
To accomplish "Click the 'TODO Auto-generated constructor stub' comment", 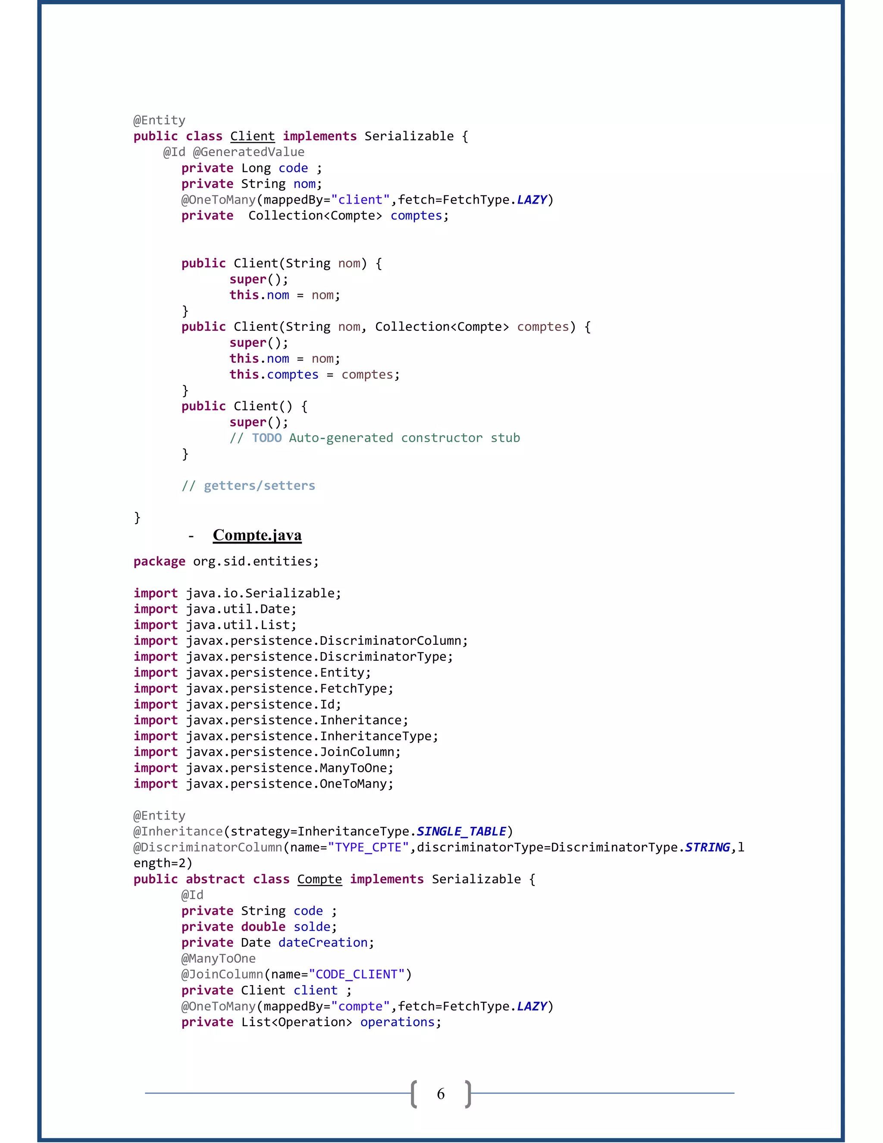I will [x=375, y=438].
